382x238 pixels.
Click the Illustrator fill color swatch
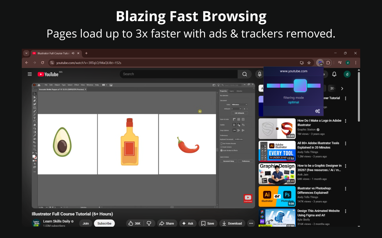click(34, 156)
